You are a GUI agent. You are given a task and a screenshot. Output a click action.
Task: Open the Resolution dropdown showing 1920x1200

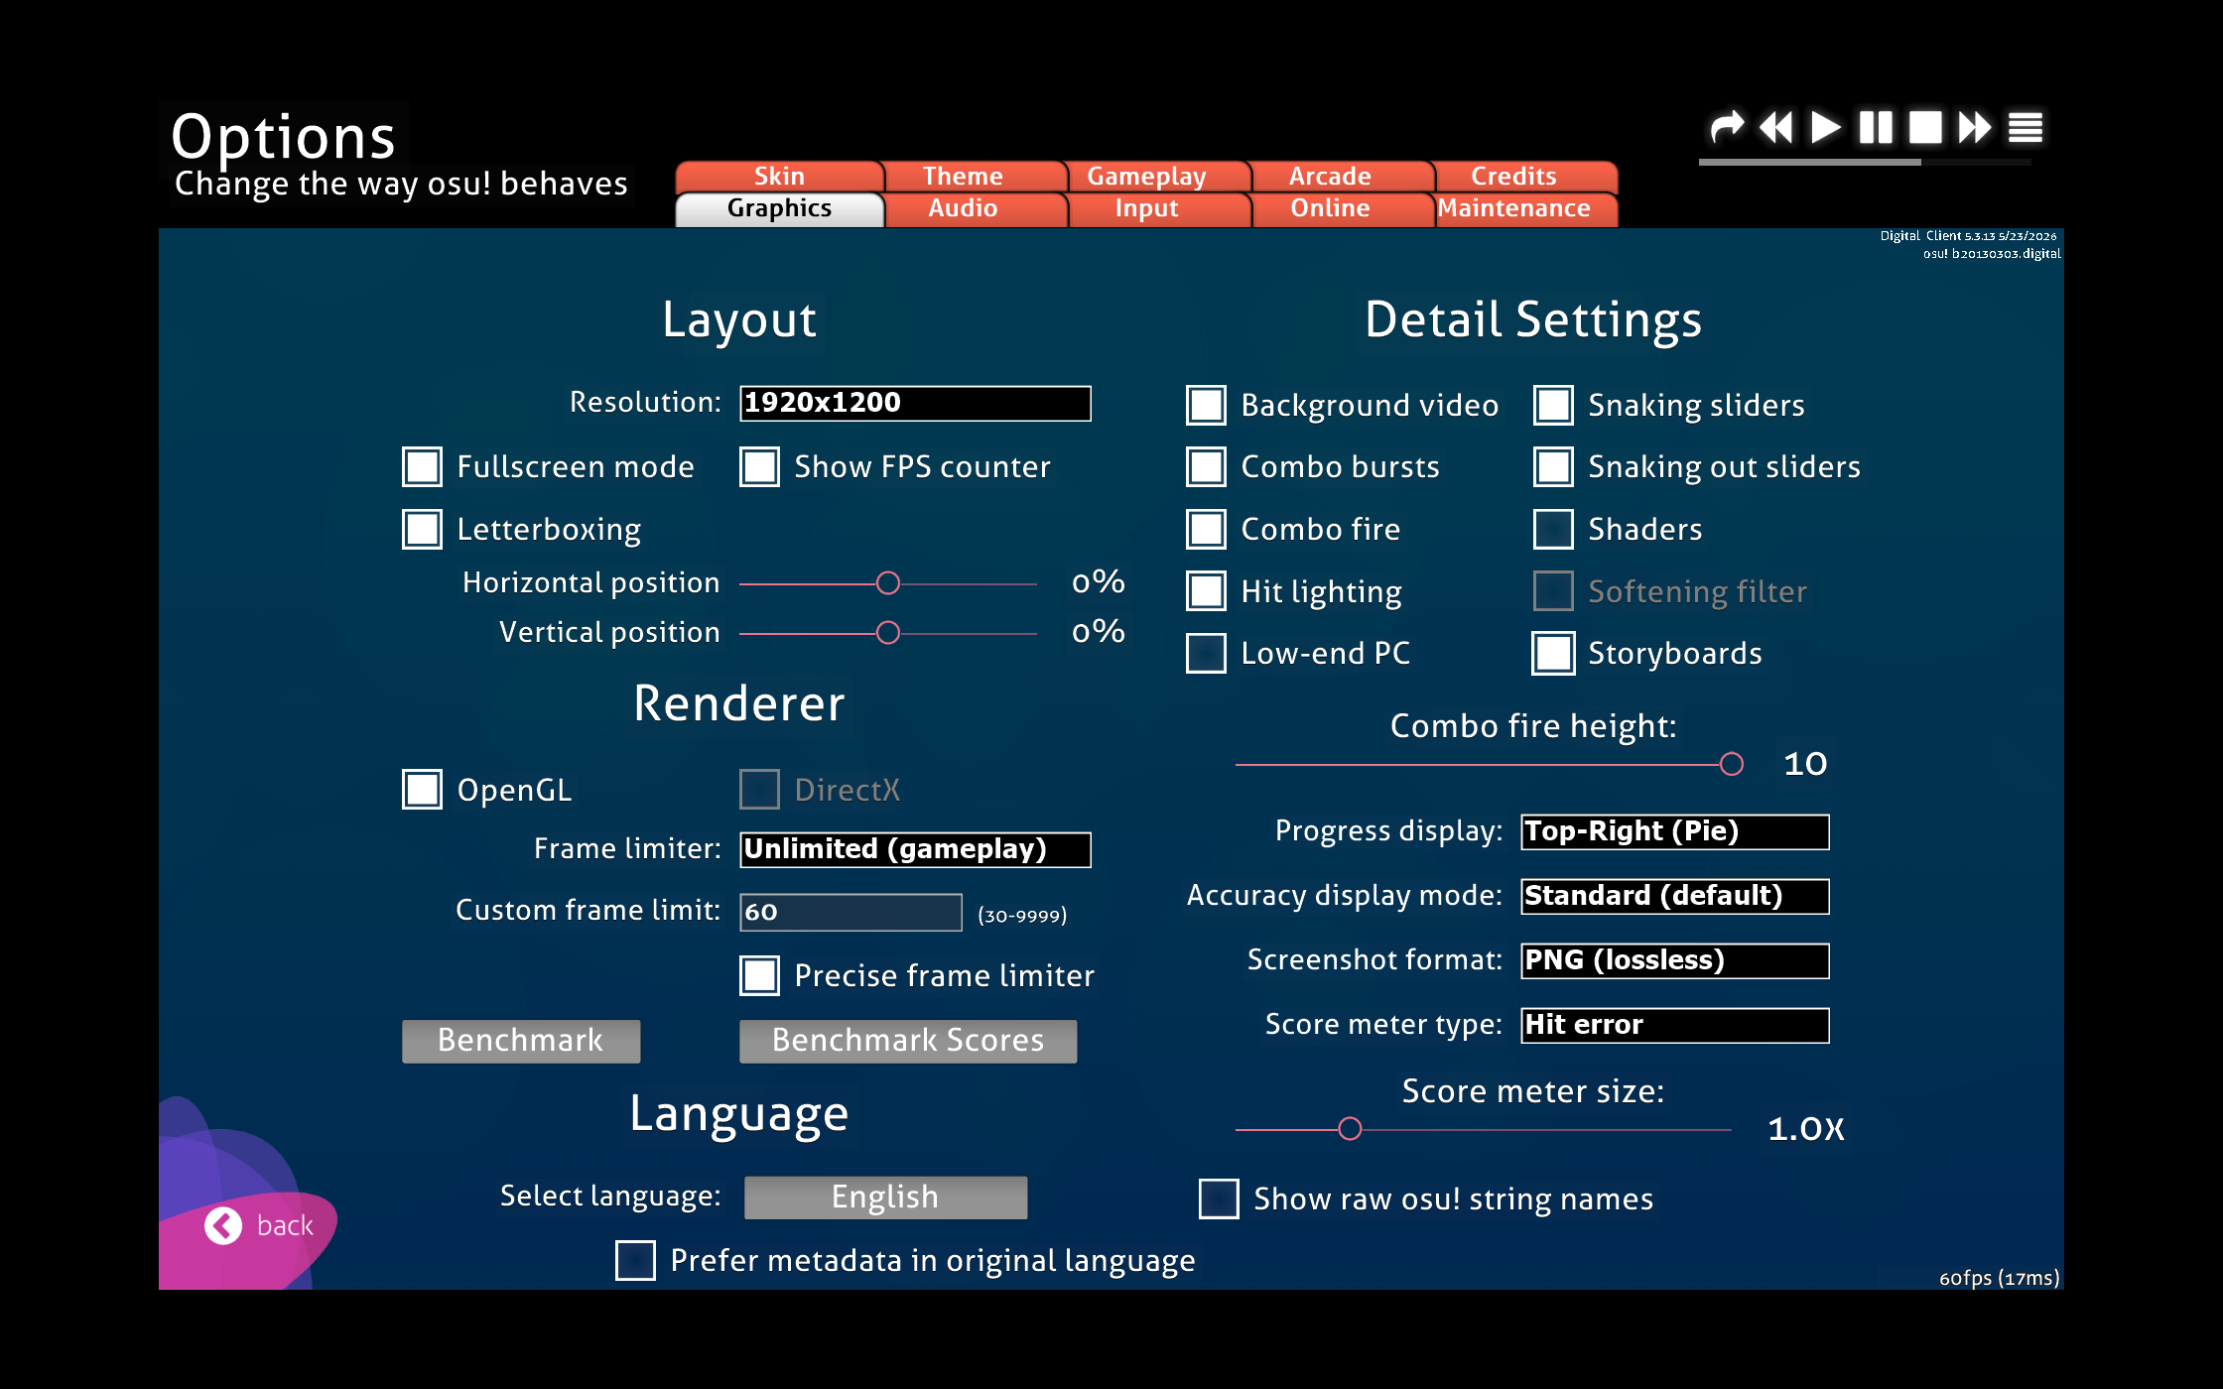point(915,403)
